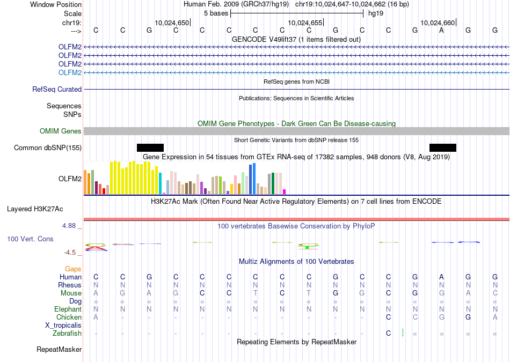The width and height of the screenshot is (510, 362).
Task: Select the Zebrafish alignment row label
Action: pyautogui.click(x=67, y=333)
